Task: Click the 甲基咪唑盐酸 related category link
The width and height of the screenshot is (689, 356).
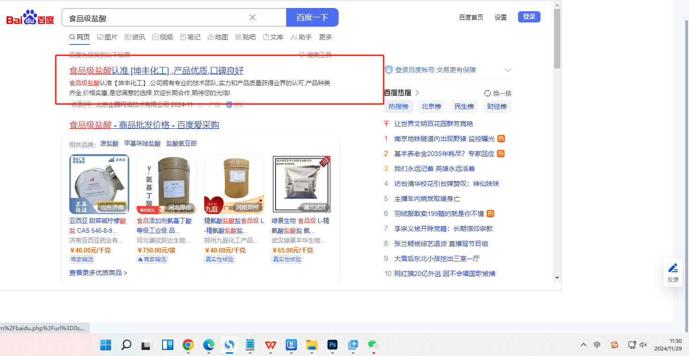Action: tap(142, 144)
